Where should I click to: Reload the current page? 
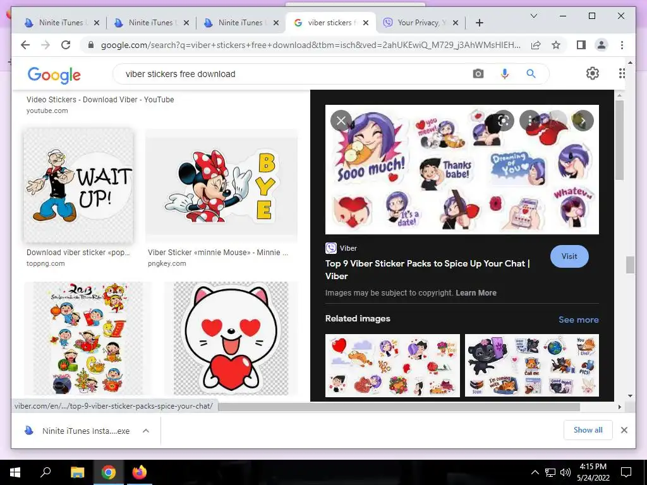(x=66, y=45)
